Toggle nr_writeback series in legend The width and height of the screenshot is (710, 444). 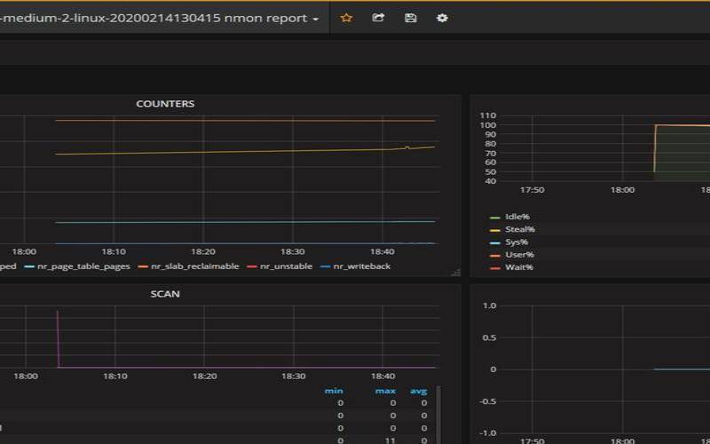pos(362,266)
